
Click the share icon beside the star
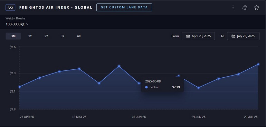pos(245,8)
